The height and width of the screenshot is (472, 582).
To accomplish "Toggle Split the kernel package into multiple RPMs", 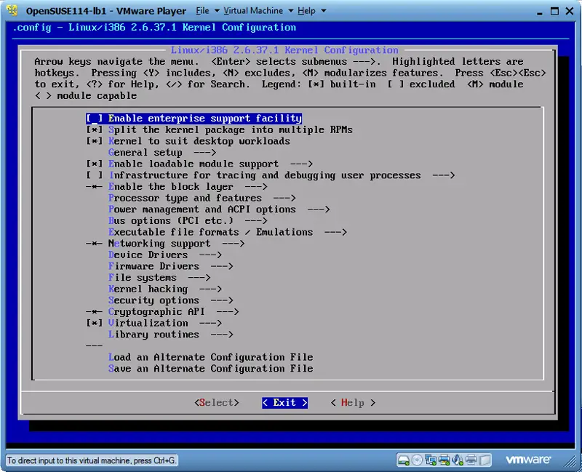I will [x=220, y=130].
